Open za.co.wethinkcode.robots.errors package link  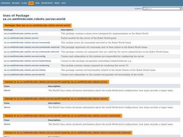click(x=21, y=33)
